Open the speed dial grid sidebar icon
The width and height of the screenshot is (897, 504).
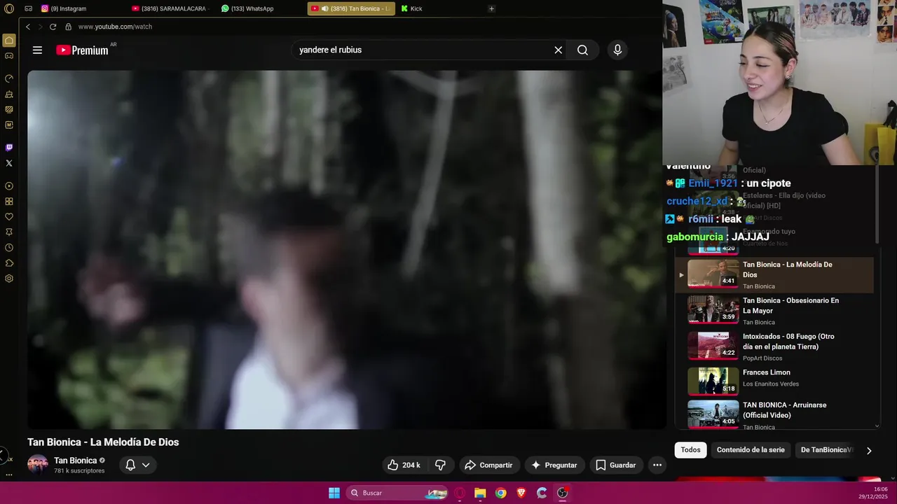tap(9, 202)
